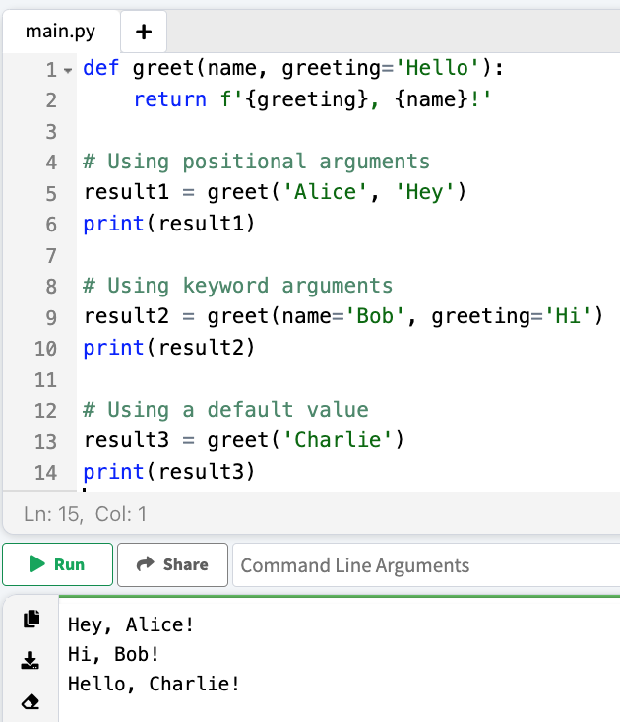620x722 pixels.
Task: Click the copy output icon
Action: (x=31, y=619)
